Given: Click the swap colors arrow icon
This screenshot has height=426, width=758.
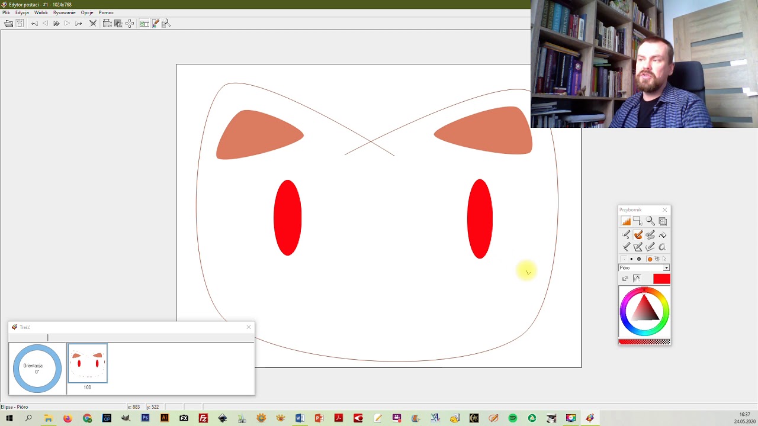Looking at the screenshot, I should [625, 279].
